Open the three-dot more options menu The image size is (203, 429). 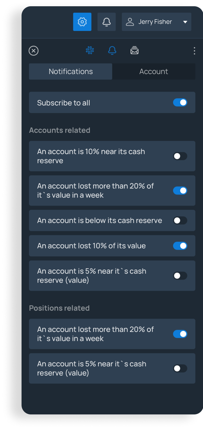click(x=194, y=51)
